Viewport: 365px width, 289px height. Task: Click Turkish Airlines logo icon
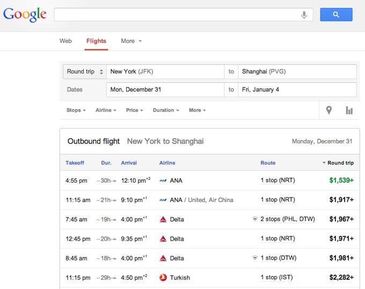163,277
